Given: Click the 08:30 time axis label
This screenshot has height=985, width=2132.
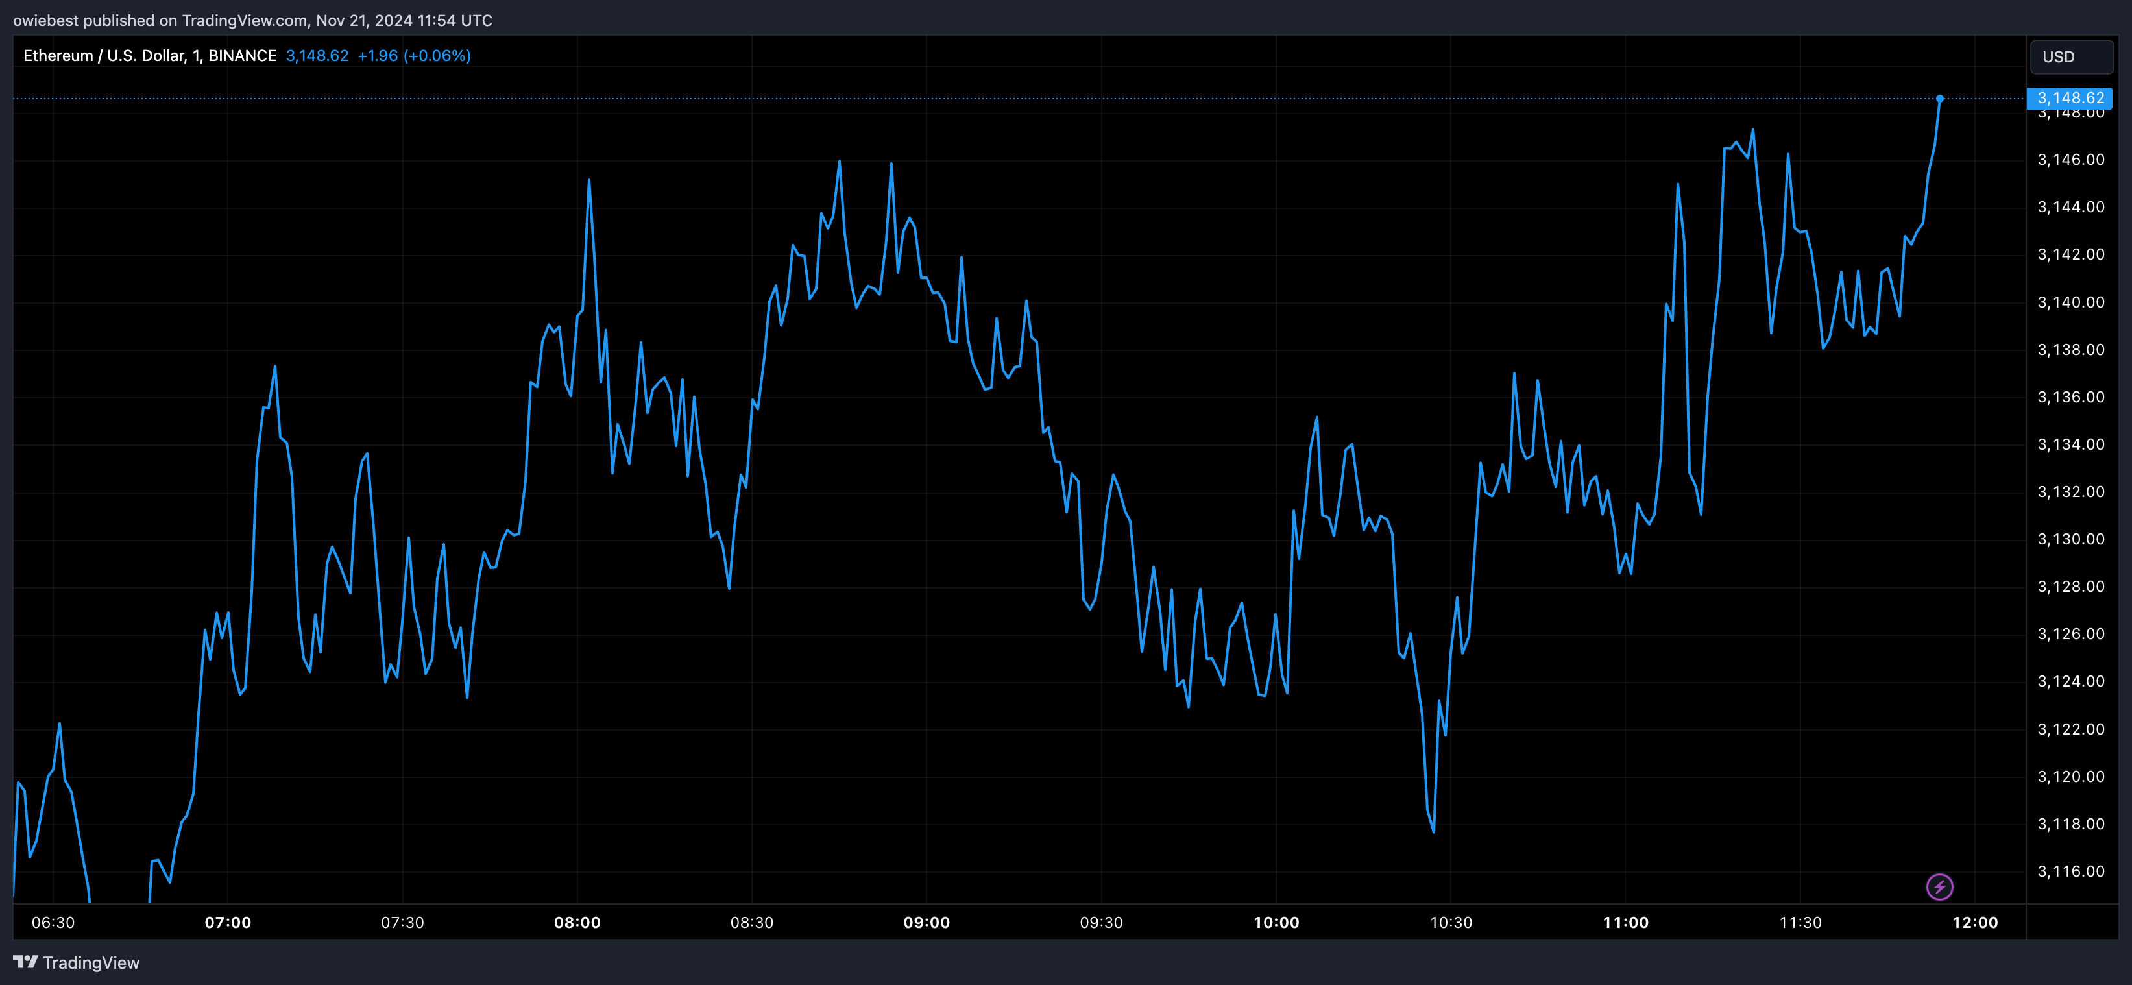Looking at the screenshot, I should click(x=751, y=922).
